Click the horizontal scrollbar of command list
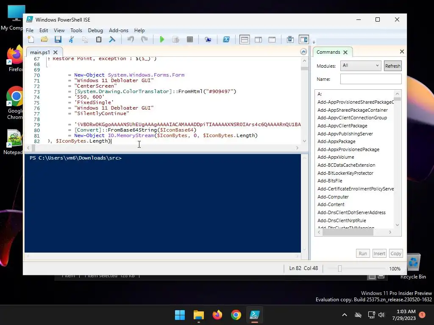The image size is (434, 325). (x=348, y=232)
